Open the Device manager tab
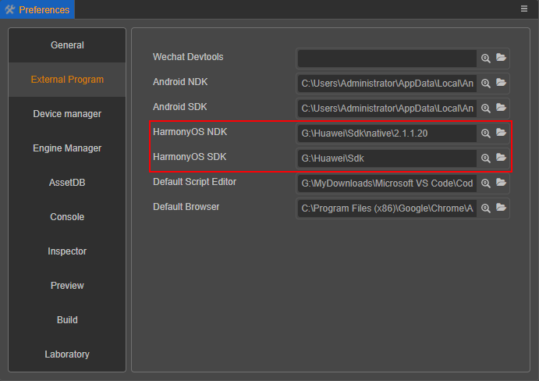 click(67, 114)
